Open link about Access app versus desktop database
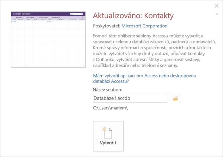The width and height of the screenshot is (223, 157). click(144, 78)
